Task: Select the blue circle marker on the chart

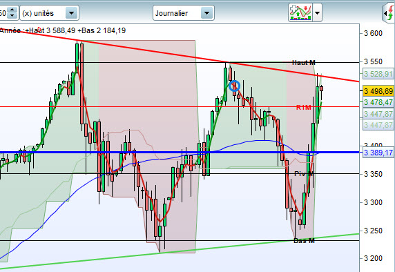Action: point(235,86)
